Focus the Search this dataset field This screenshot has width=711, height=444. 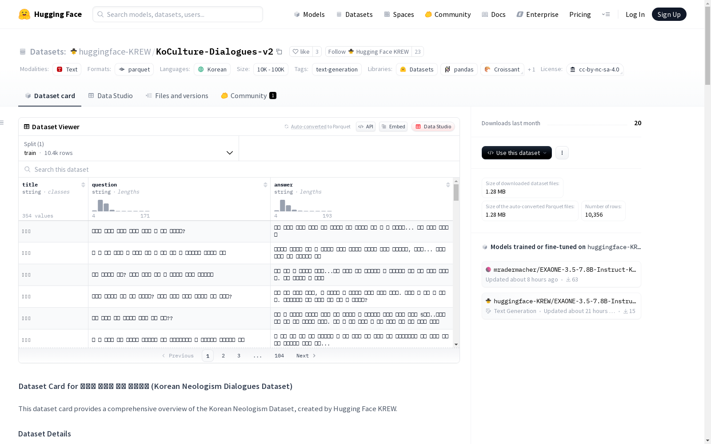[x=239, y=170]
